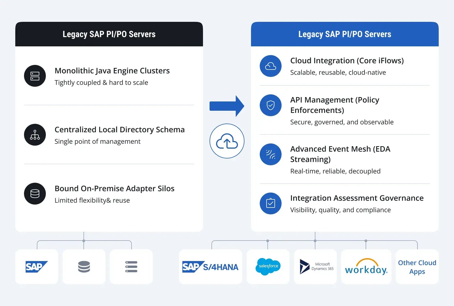Image resolution: width=454 pixels, height=306 pixels.
Task: Click the server stack icon beside Monolithic Java Engine Clusters
Action: tap(35, 76)
